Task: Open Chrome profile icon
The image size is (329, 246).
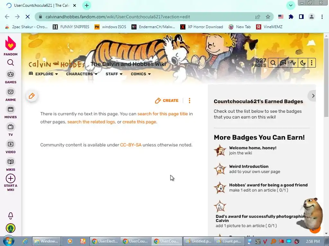Action: (312, 17)
